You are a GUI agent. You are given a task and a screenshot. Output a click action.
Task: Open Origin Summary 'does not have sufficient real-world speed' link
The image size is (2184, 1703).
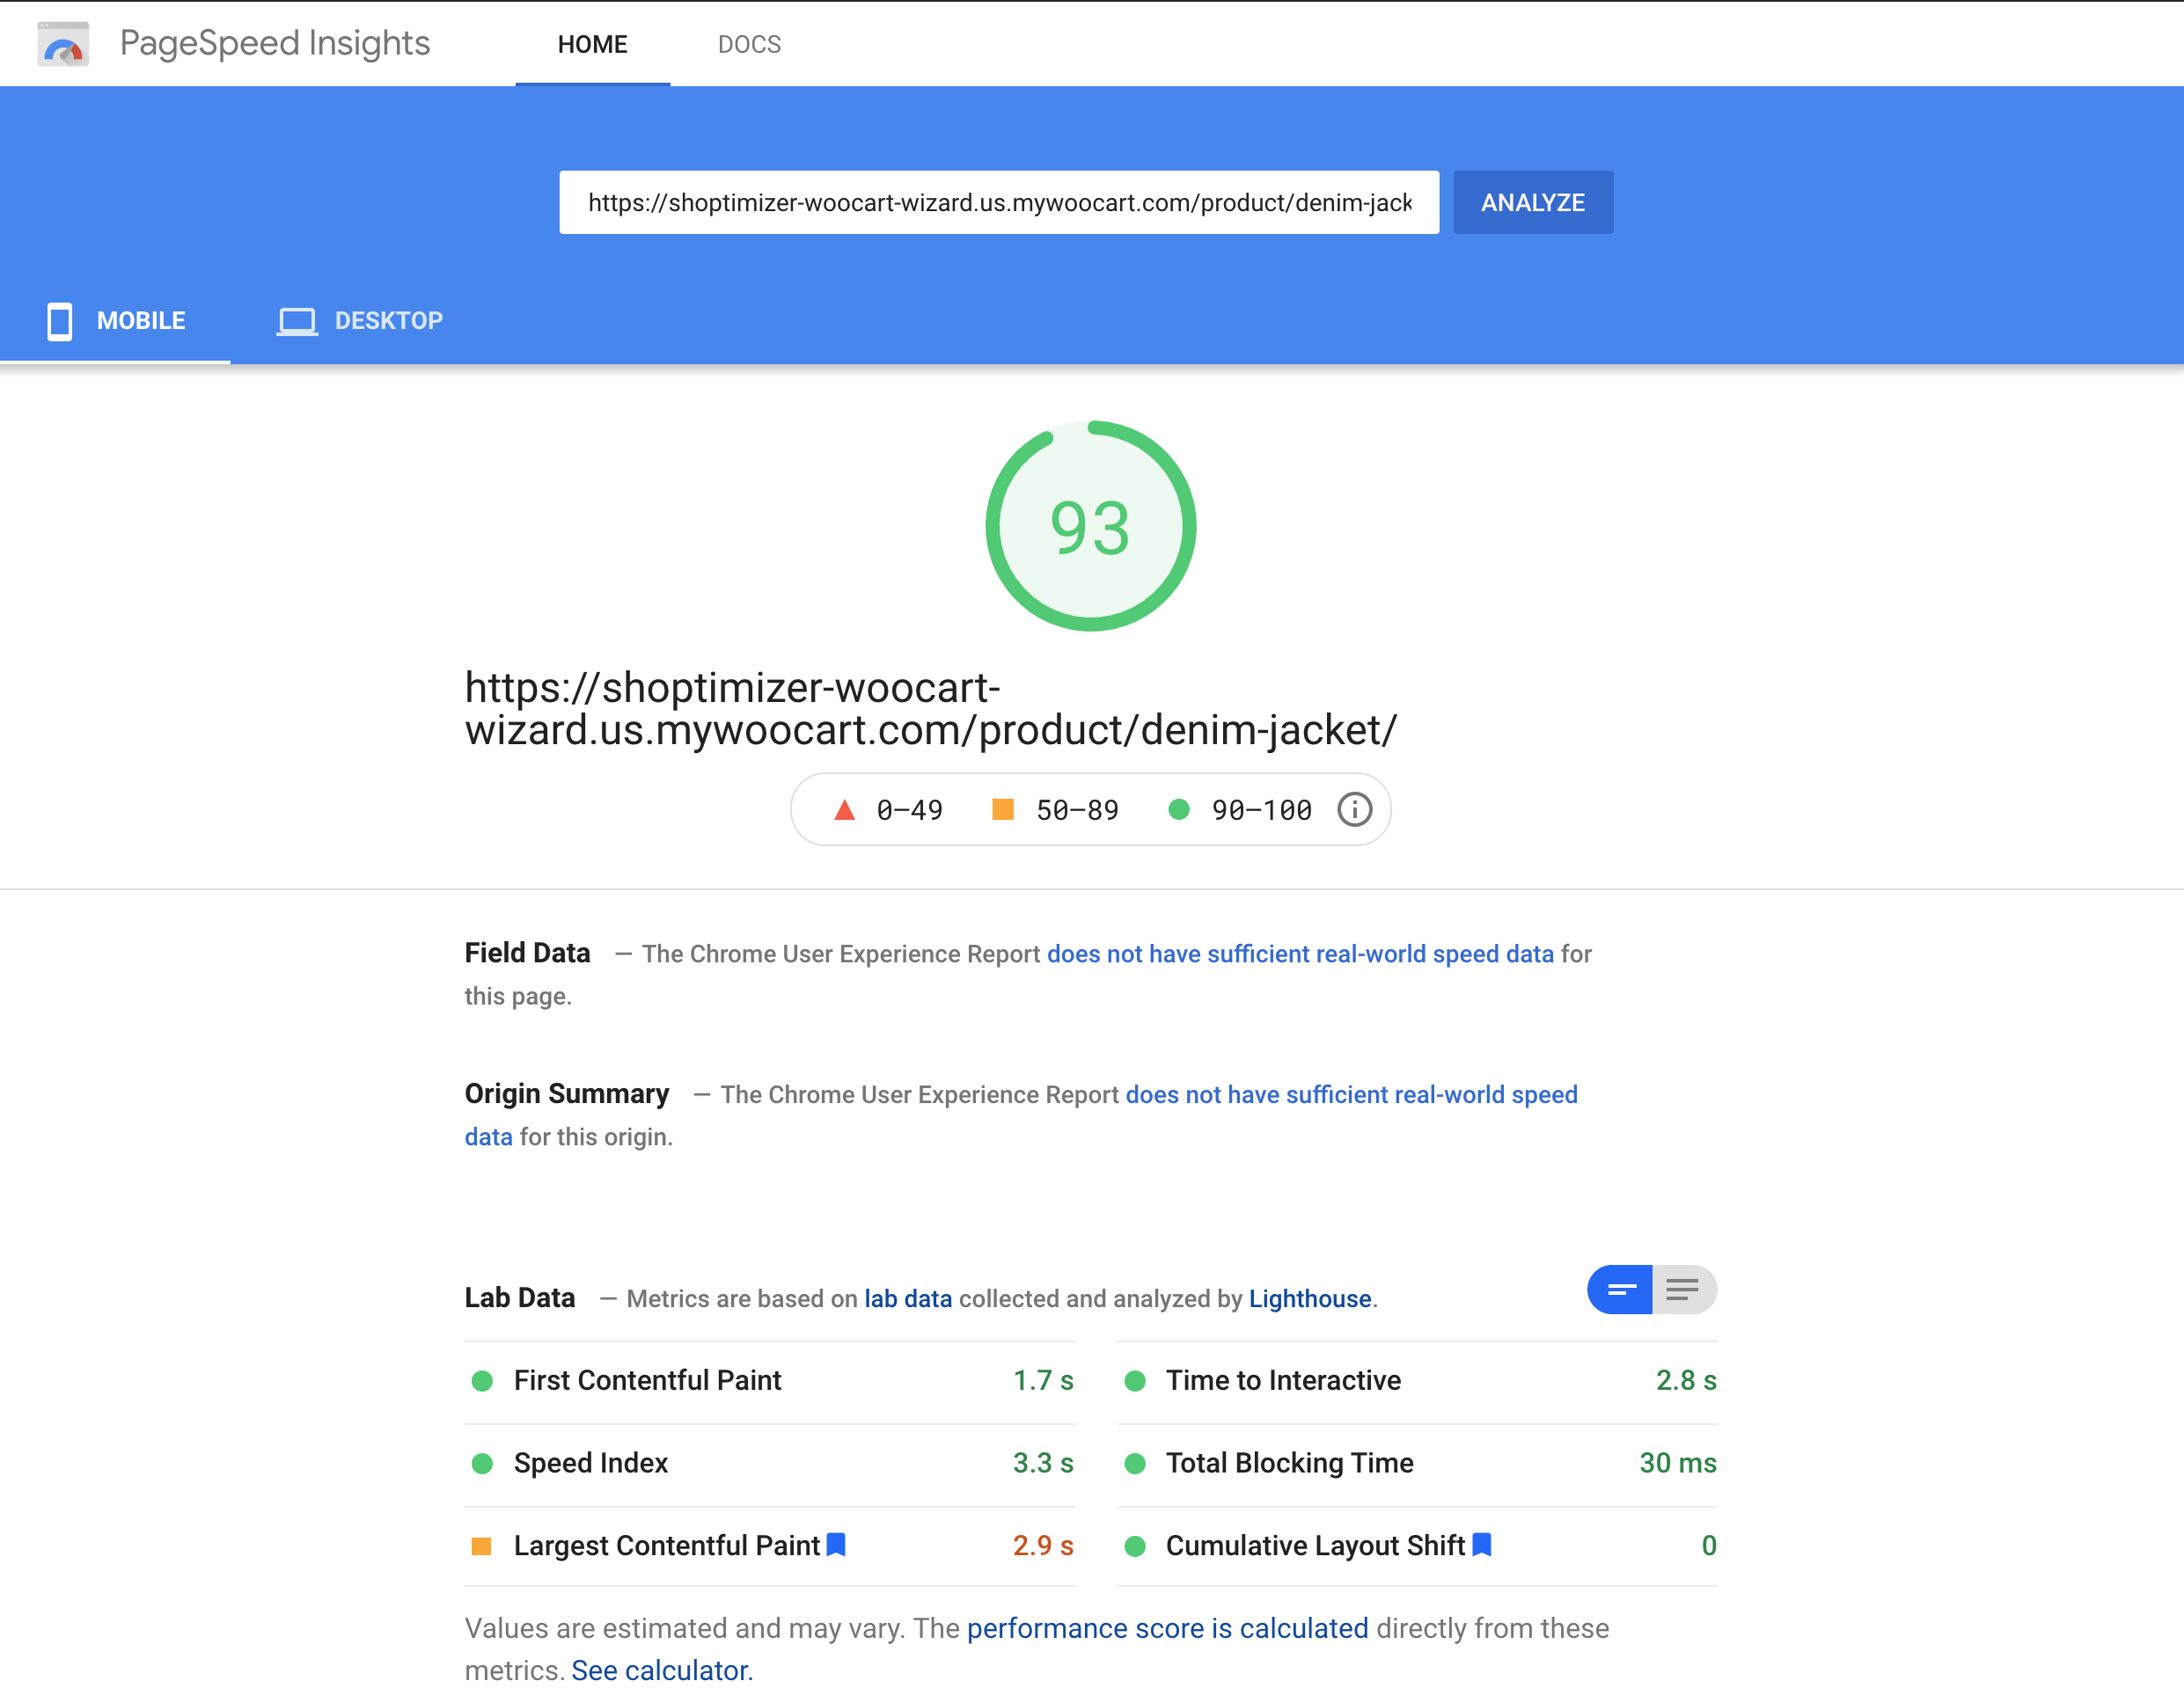(1351, 1094)
